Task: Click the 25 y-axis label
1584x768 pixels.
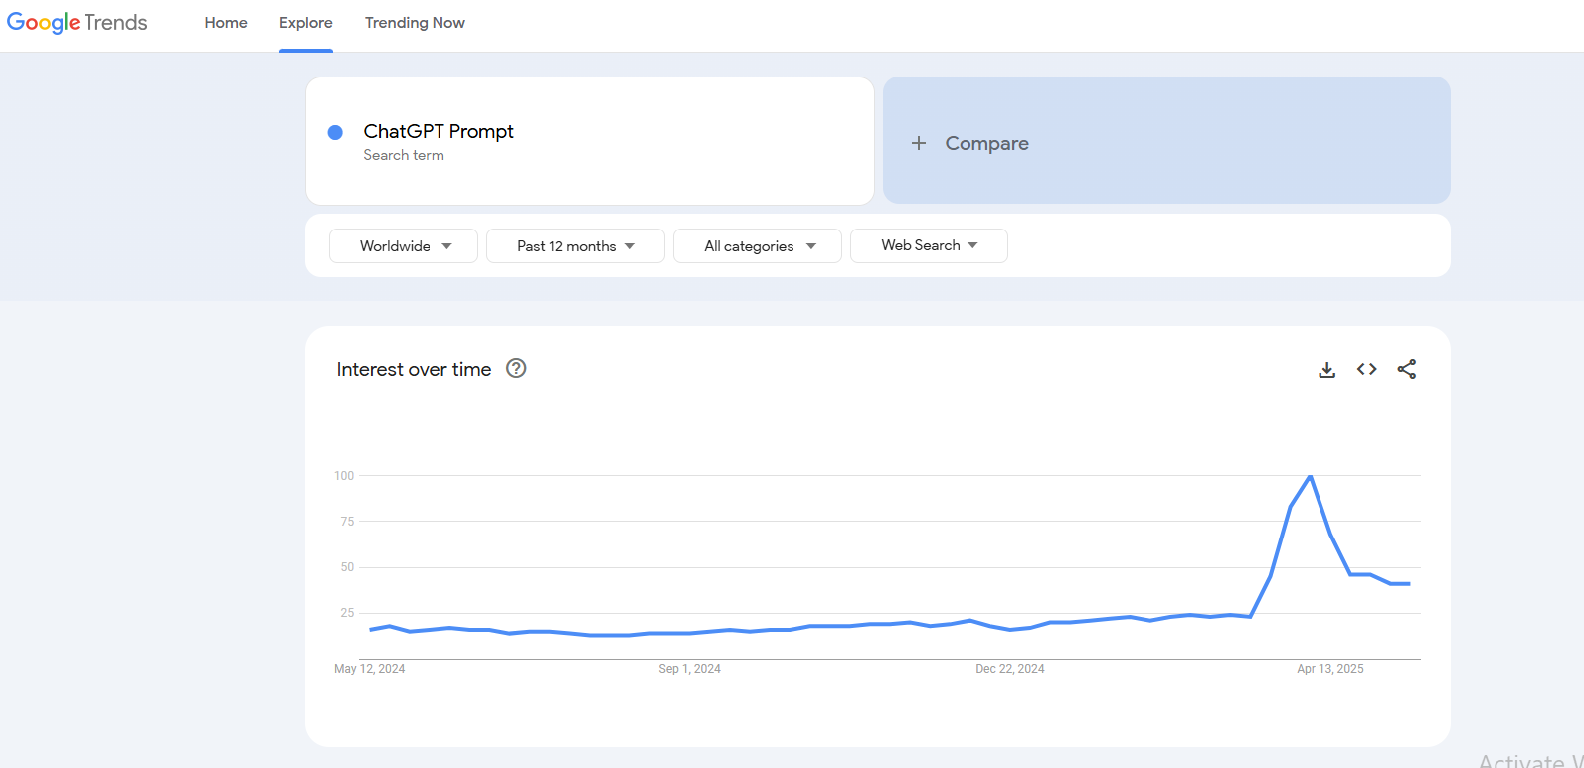Action: click(x=347, y=613)
